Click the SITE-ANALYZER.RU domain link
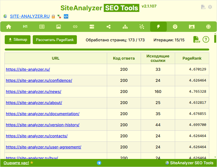 (30, 16)
